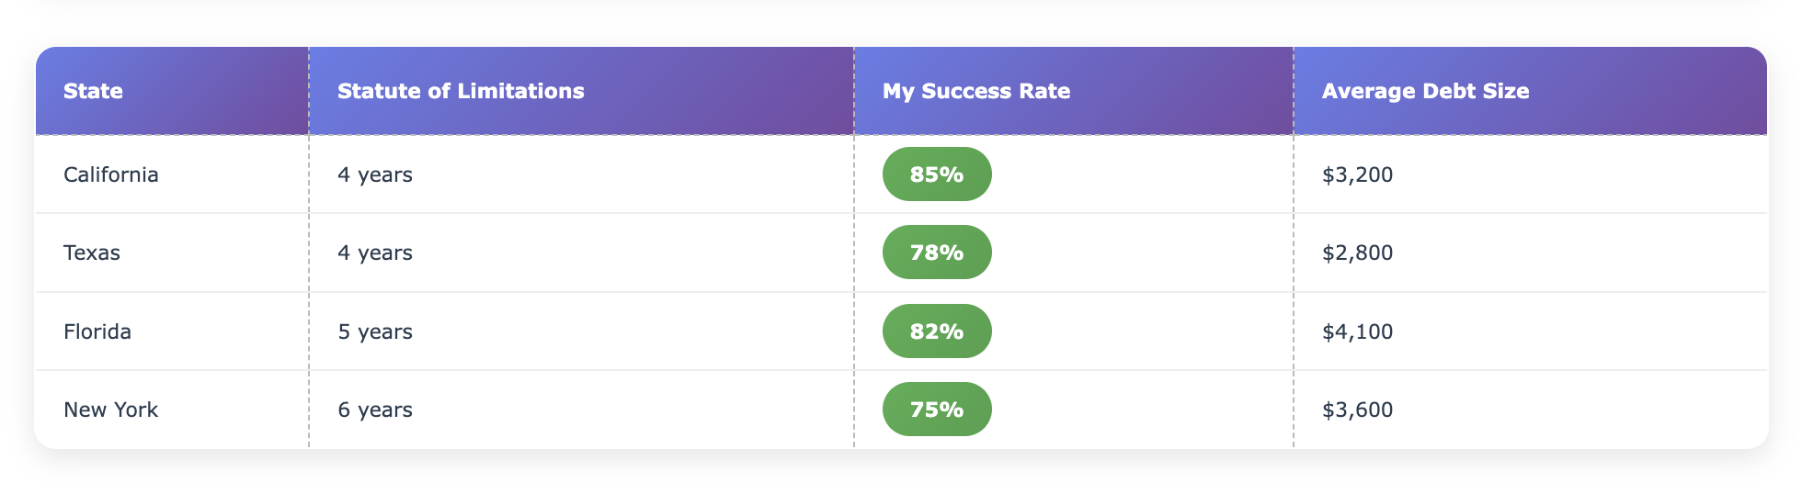The height and width of the screenshot is (494, 1802).
Task: Click the 85% success rate badge
Action: pyautogui.click(x=937, y=174)
